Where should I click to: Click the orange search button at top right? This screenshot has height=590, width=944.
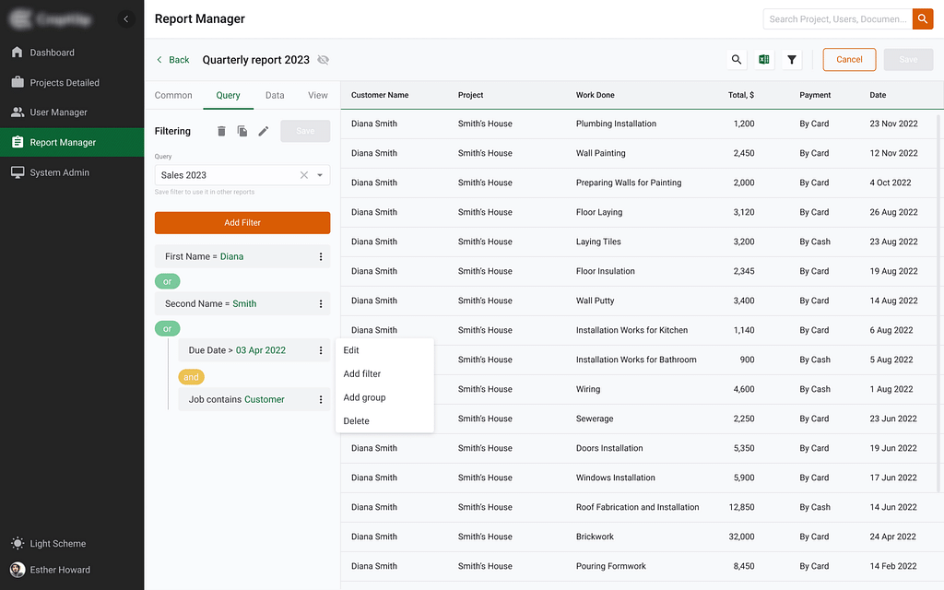pos(923,18)
